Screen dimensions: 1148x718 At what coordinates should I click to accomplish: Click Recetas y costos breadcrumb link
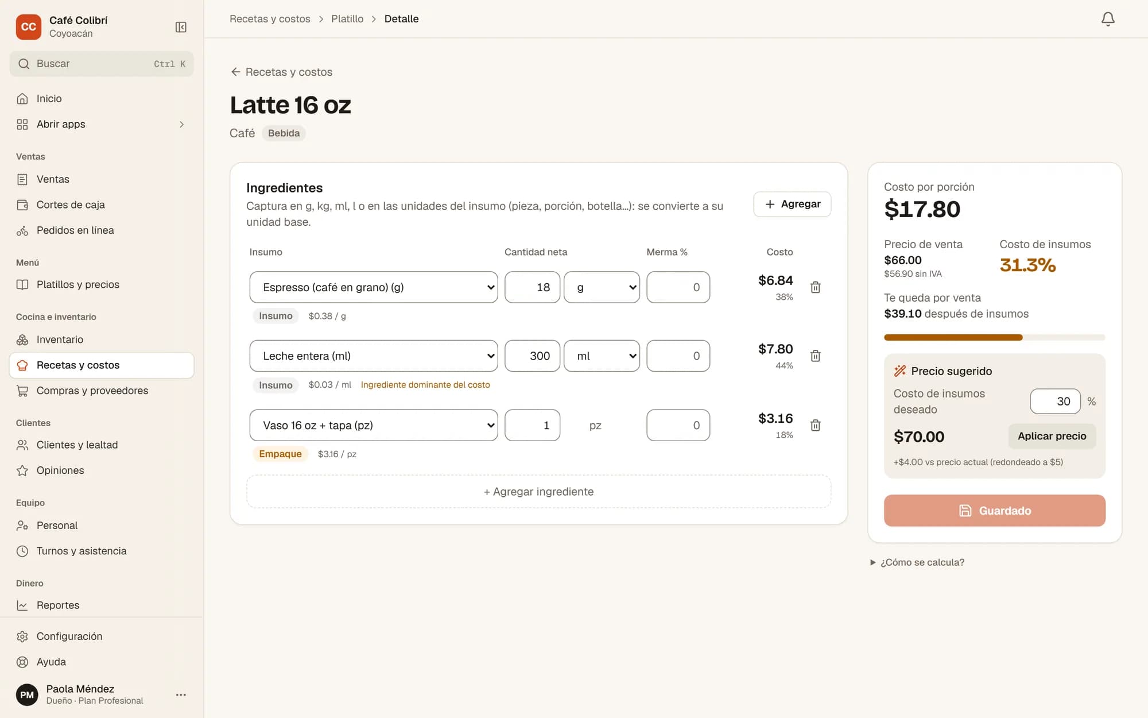(270, 19)
